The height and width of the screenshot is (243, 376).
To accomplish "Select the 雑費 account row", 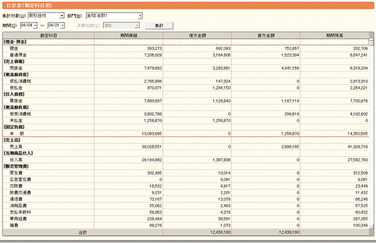I will click(185, 225).
